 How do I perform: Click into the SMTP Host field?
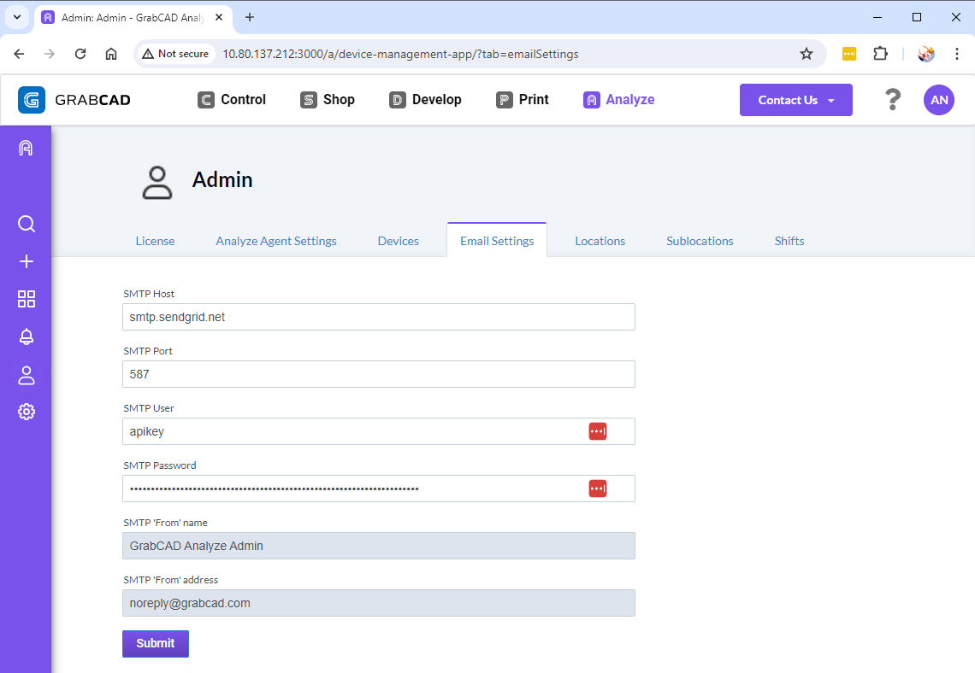[x=379, y=317]
